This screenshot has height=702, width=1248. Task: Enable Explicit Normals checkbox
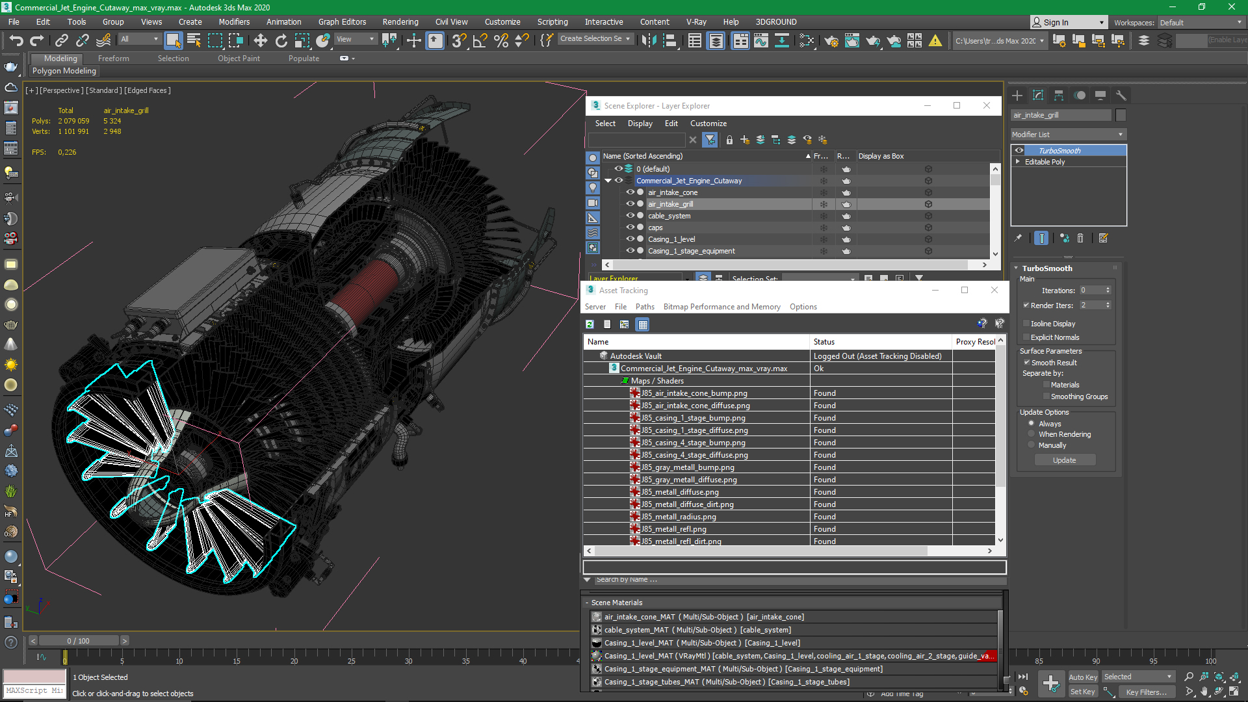[1026, 337]
